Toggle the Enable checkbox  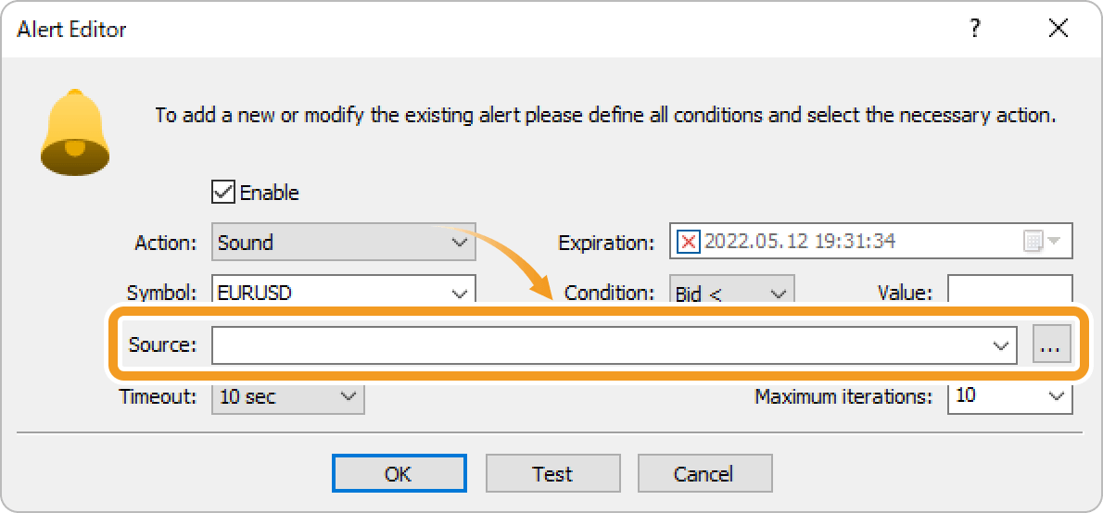[223, 193]
